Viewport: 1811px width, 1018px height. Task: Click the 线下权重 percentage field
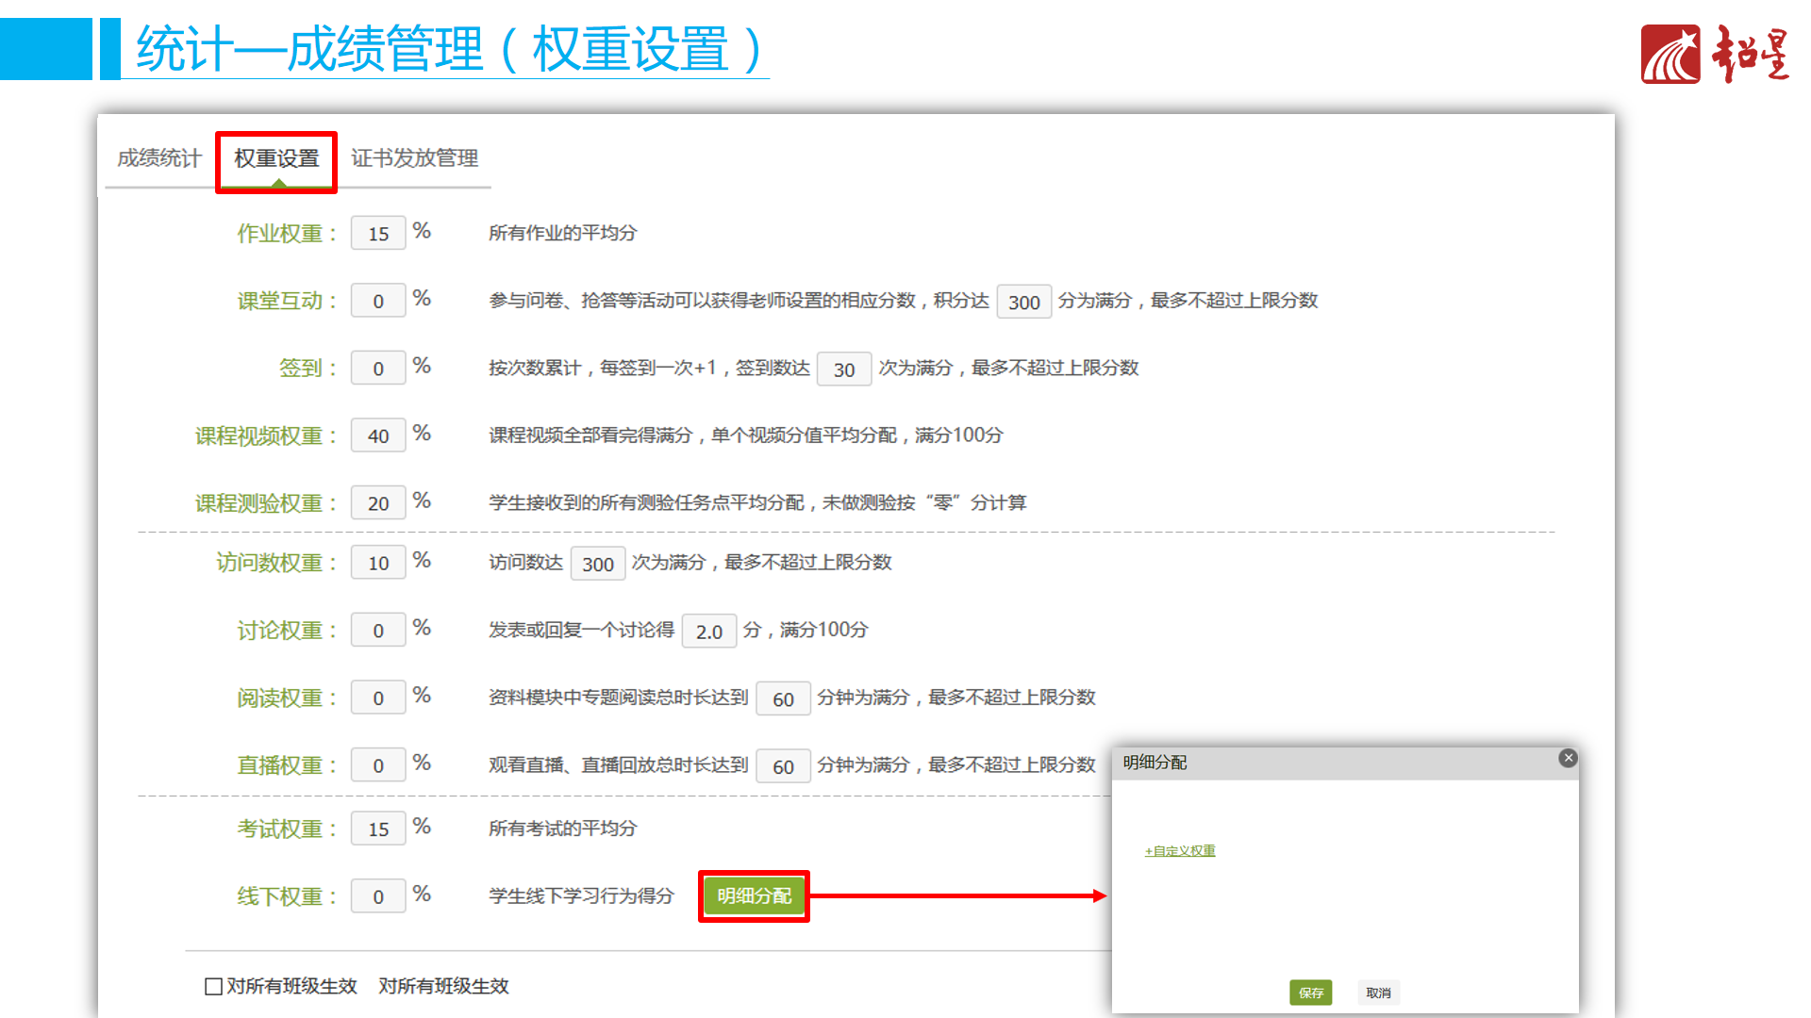pos(377,896)
